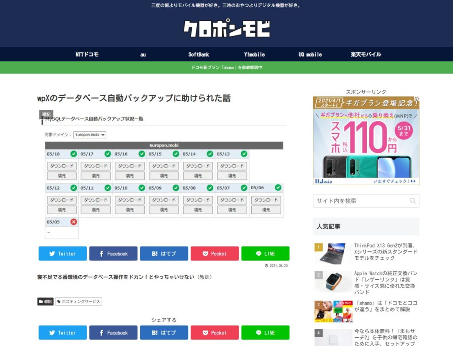
Task: Click the いますぐチェック link in the ad
Action: point(394,181)
